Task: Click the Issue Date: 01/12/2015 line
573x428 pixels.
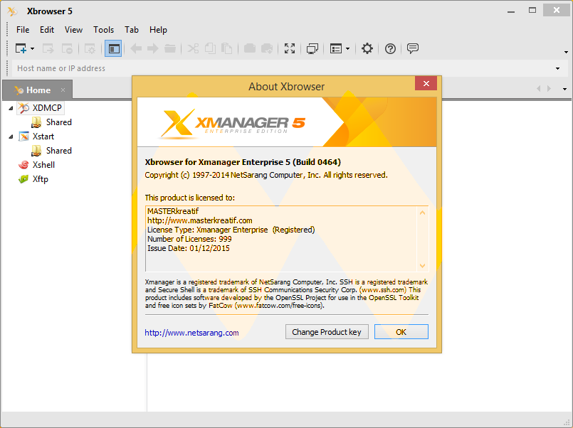Action: [x=189, y=248]
